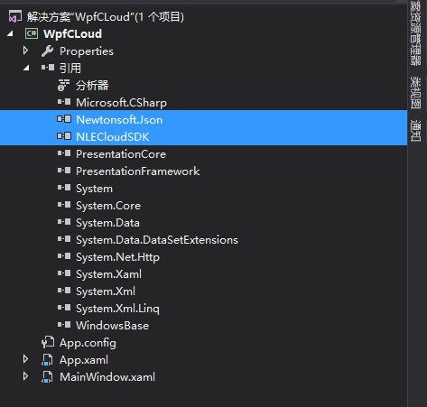Click the icon beside the System reference
The width and height of the screenshot is (427, 407).
(64, 188)
